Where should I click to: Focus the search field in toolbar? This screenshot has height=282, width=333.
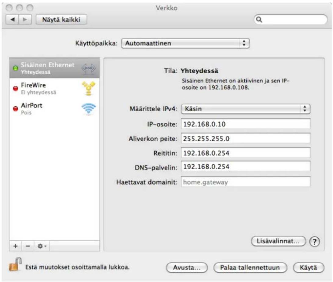pos(291,20)
